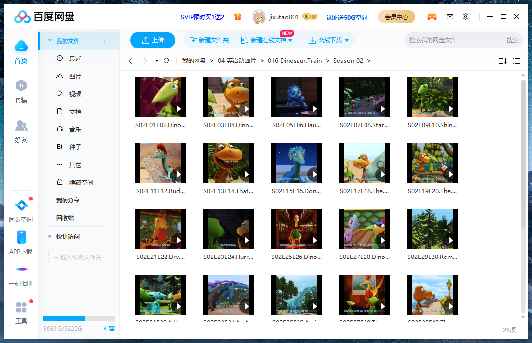Click username jixutao001
532x343 pixels.
pos(284,17)
